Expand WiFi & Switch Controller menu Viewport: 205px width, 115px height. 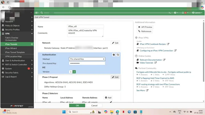17,65
